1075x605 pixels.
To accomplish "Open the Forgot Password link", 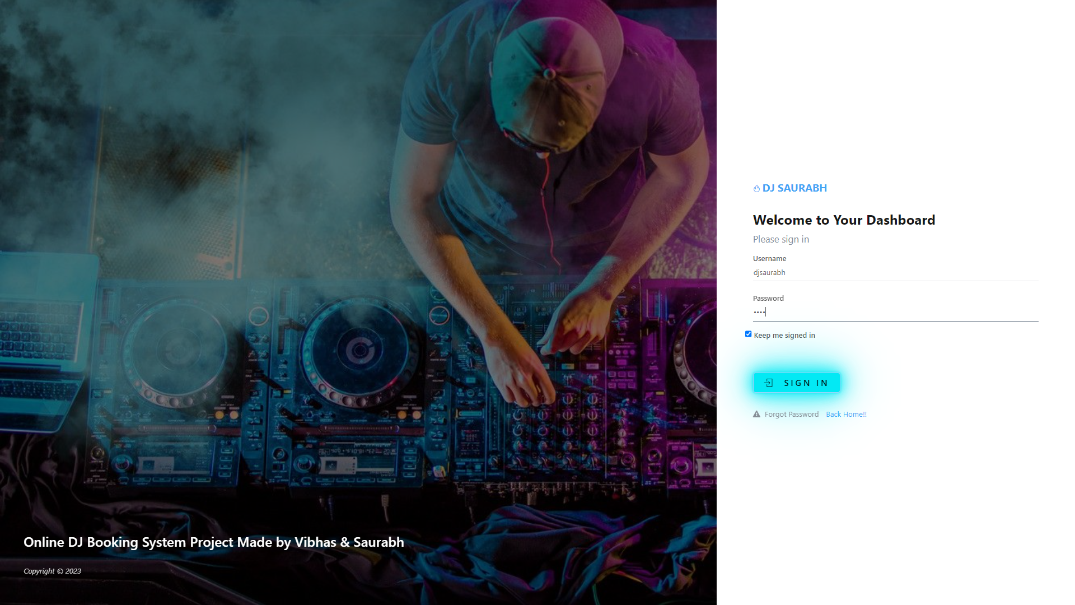I will pos(791,415).
